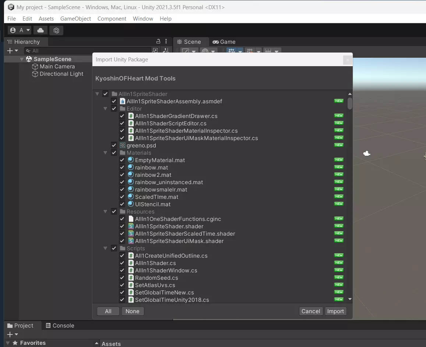Uncheck the Resources folder checkbox
This screenshot has width=426, height=347.
point(114,212)
